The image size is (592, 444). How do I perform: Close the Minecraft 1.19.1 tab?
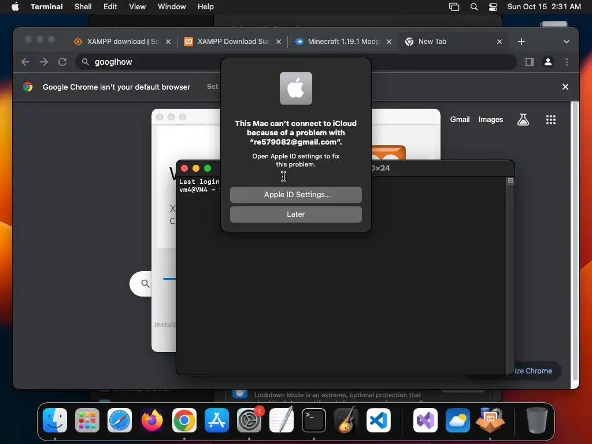[x=389, y=42]
